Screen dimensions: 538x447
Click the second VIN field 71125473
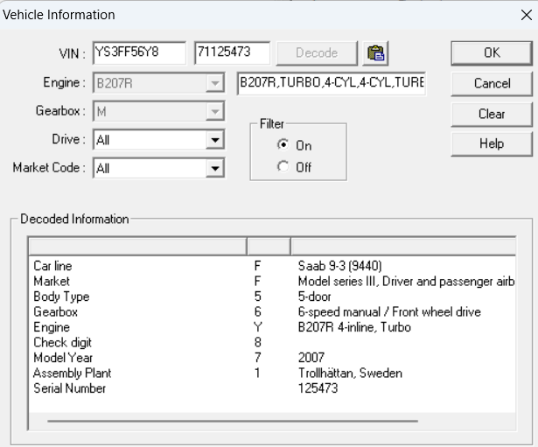(x=233, y=52)
